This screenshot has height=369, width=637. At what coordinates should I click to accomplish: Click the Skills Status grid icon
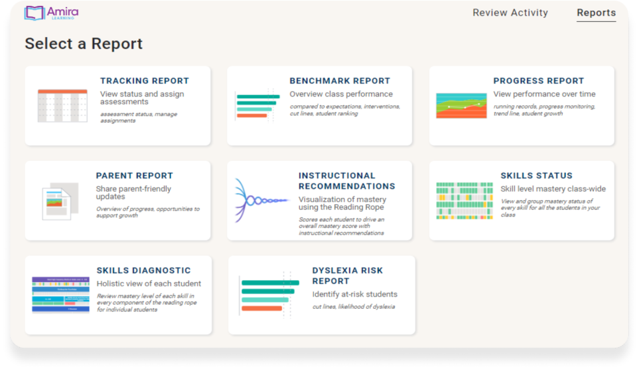coord(464,201)
